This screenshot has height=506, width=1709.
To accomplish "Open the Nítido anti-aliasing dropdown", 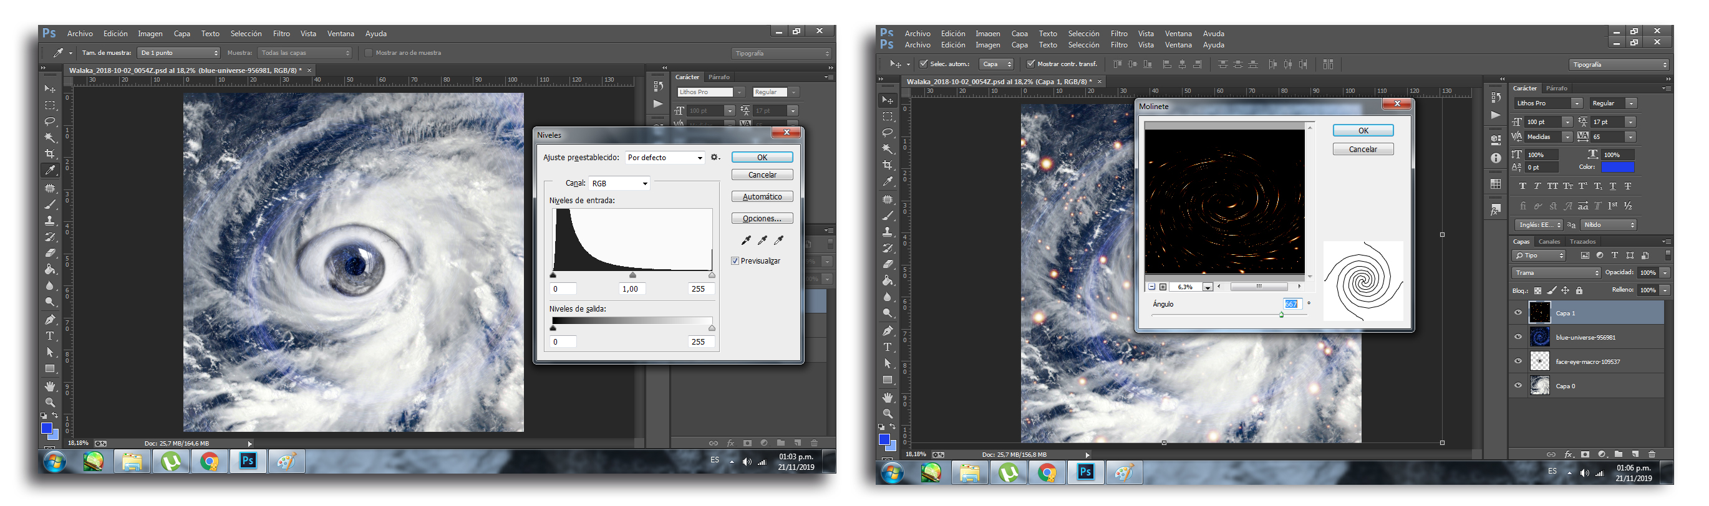I will coord(1608,225).
